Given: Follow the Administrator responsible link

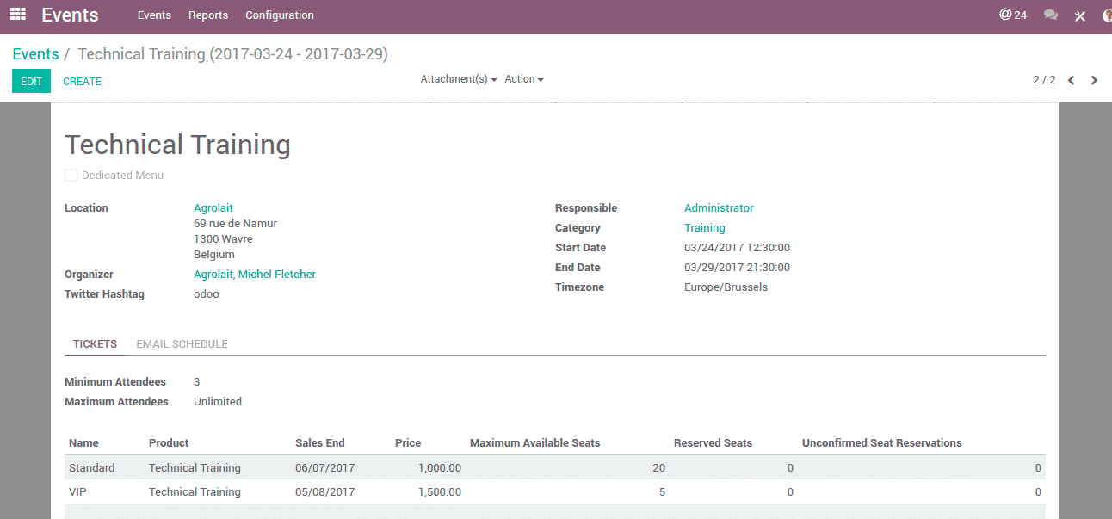Looking at the screenshot, I should [x=719, y=208].
